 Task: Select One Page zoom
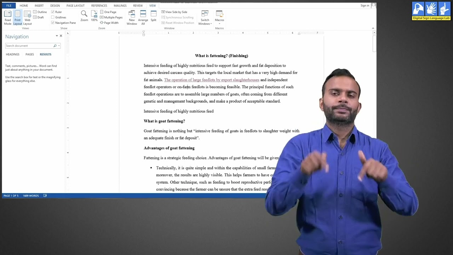point(108,12)
